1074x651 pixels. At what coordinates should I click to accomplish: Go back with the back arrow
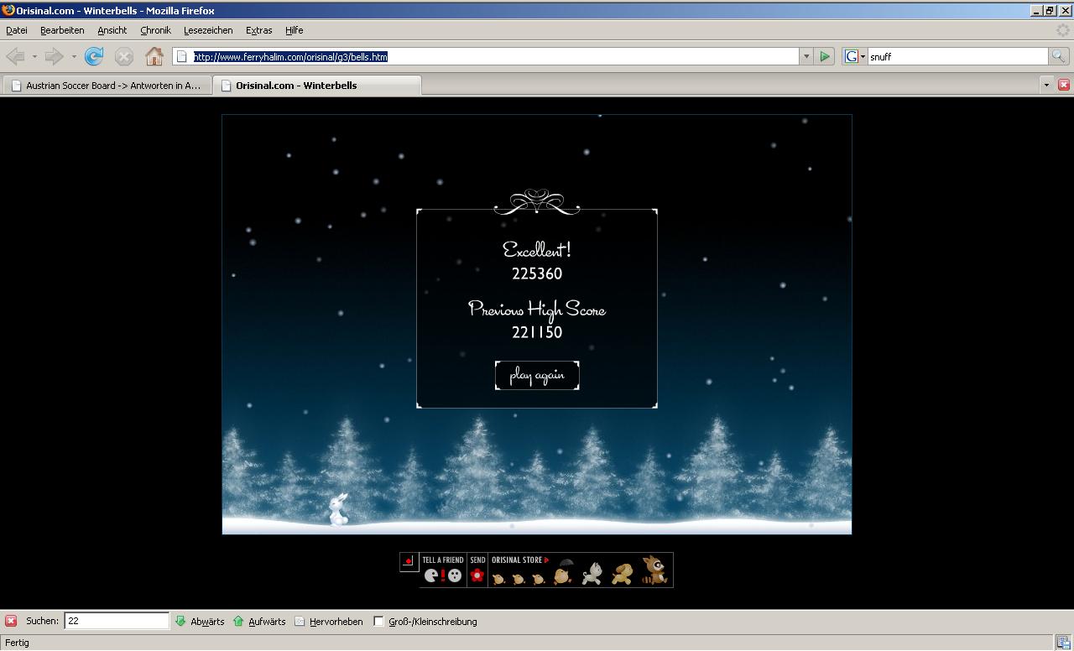15,56
